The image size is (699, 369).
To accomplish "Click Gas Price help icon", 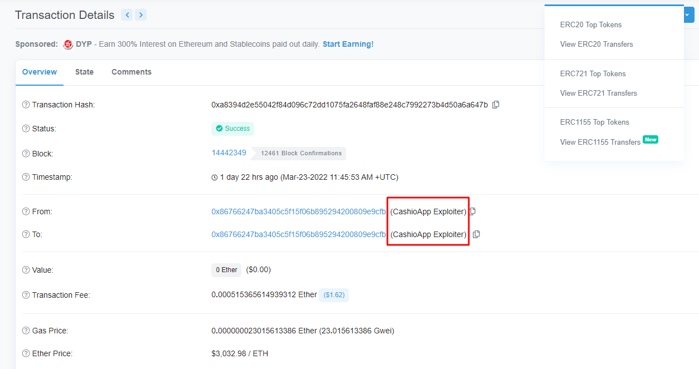I will click(x=26, y=331).
